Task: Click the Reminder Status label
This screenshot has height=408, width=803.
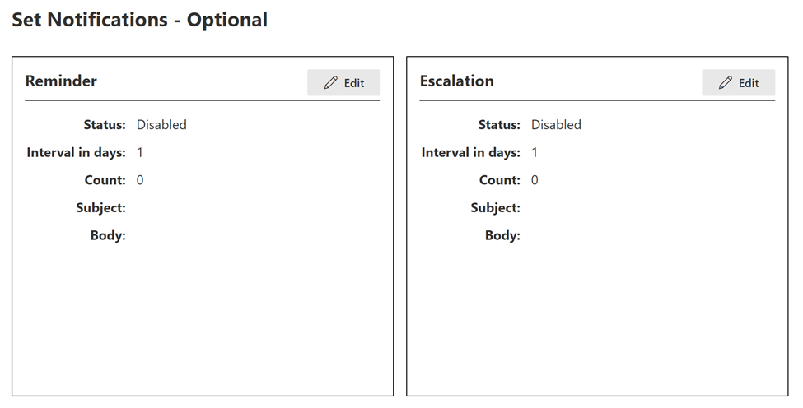Action: pos(105,125)
